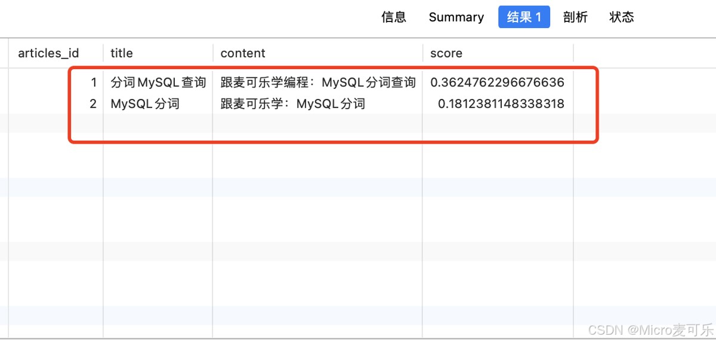The width and height of the screenshot is (716, 342).
Task: Select score cell 0.3624762296676636
Action: point(497,82)
